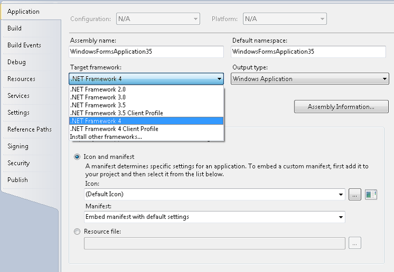Go to the Debug tab

click(31, 62)
